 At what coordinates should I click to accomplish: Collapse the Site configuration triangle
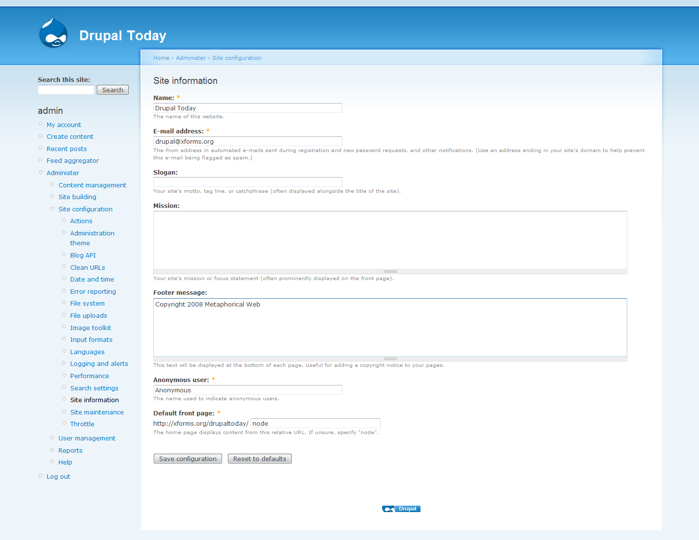(x=53, y=209)
